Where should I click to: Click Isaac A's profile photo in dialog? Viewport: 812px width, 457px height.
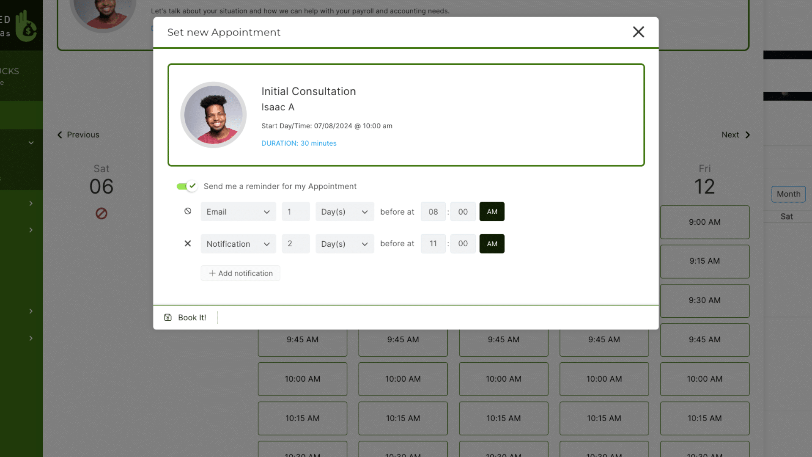[214, 115]
